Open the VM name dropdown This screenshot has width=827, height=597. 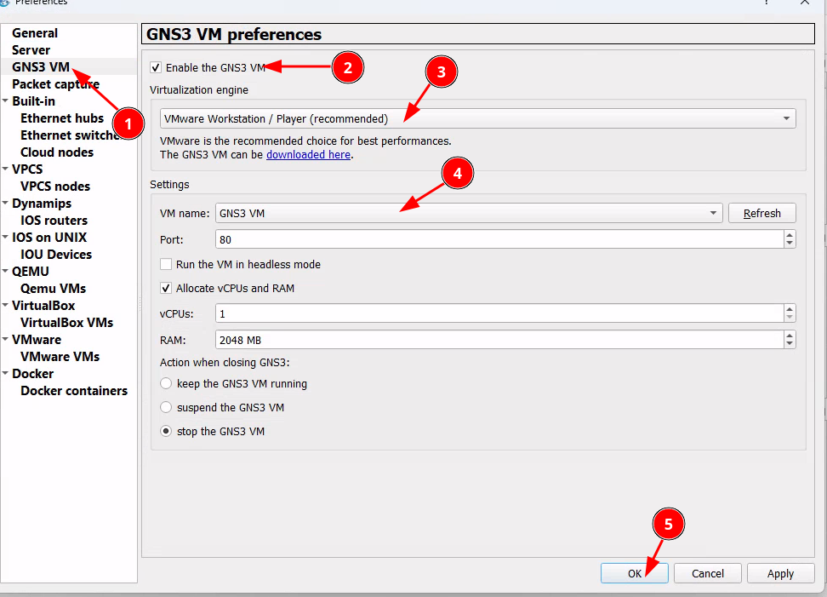[x=468, y=213]
